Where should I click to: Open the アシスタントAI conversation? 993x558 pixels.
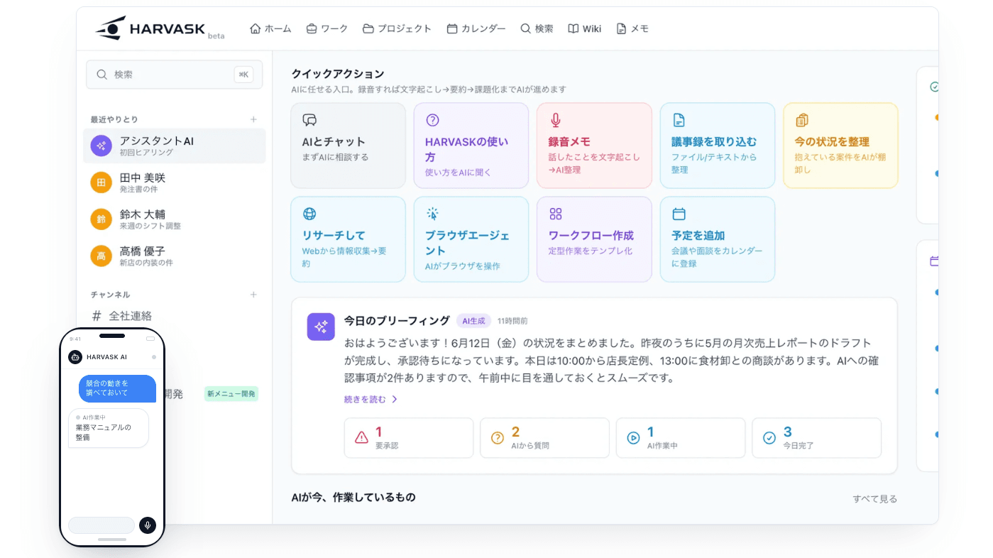pyautogui.click(x=175, y=146)
